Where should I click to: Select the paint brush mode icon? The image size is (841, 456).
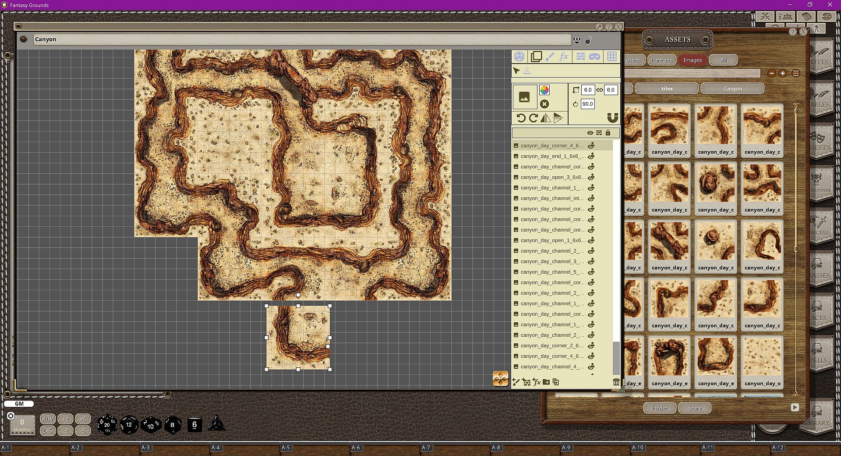click(x=550, y=57)
